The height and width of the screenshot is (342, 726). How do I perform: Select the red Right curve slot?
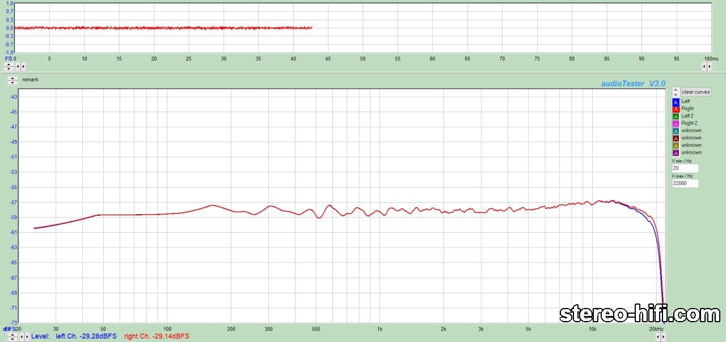tap(676, 109)
